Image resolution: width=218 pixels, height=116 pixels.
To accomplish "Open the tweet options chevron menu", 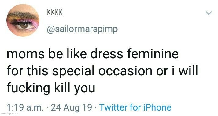I will click(x=209, y=13).
